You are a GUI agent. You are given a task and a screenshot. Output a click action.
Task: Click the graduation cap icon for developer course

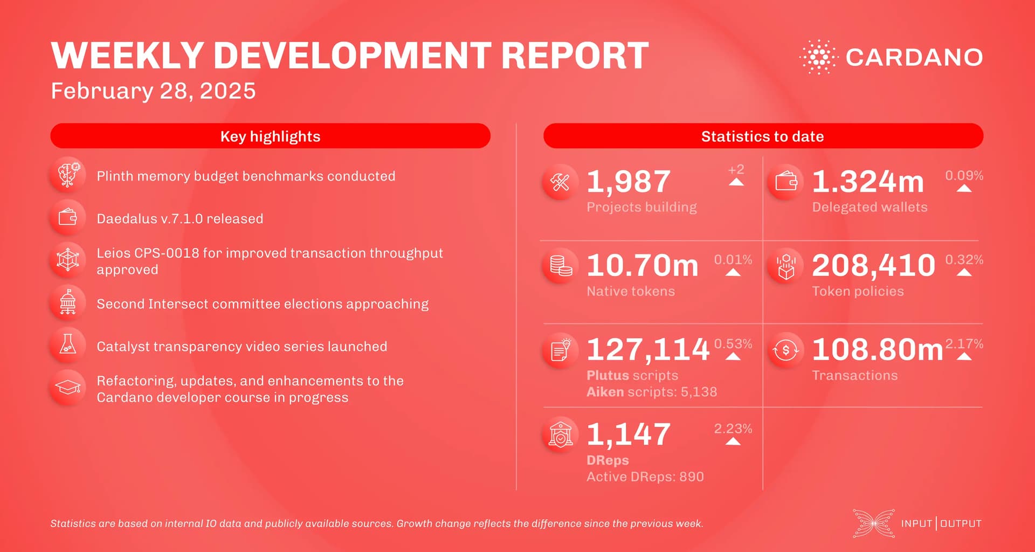coord(68,388)
